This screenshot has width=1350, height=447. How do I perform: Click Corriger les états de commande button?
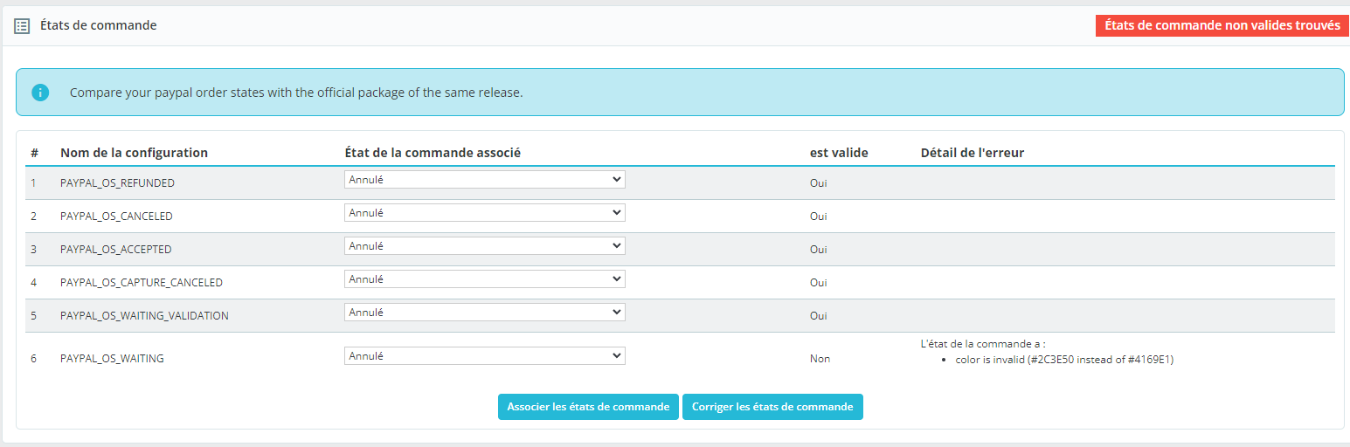click(x=772, y=407)
